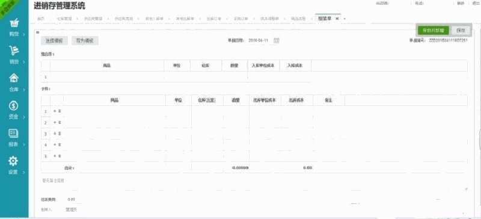Switch to the 其他出库单 tab

click(x=185, y=19)
